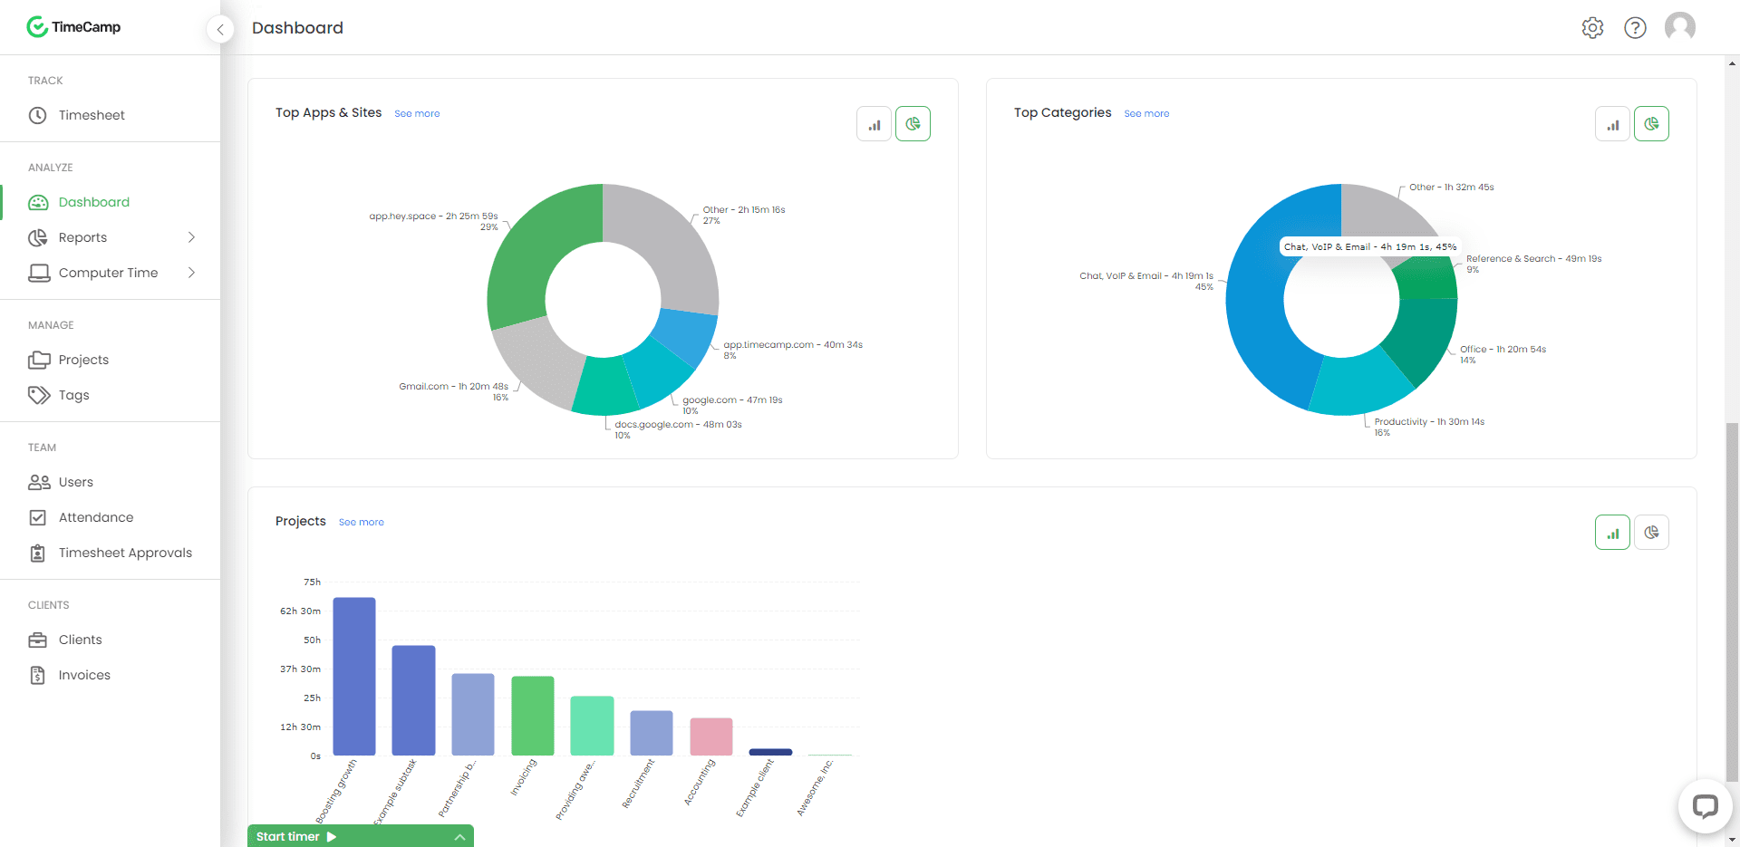This screenshot has height=847, width=1740.
Task: Open the user profile avatar
Action: 1679,27
